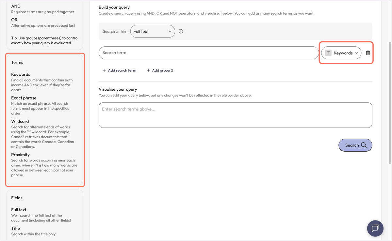This screenshot has width=392, height=241.
Task: Run the query with Search button
Action: point(355,145)
